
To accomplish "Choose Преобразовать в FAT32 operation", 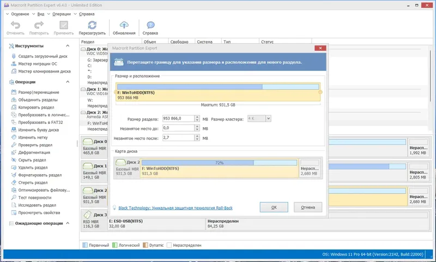I will (x=40, y=122).
